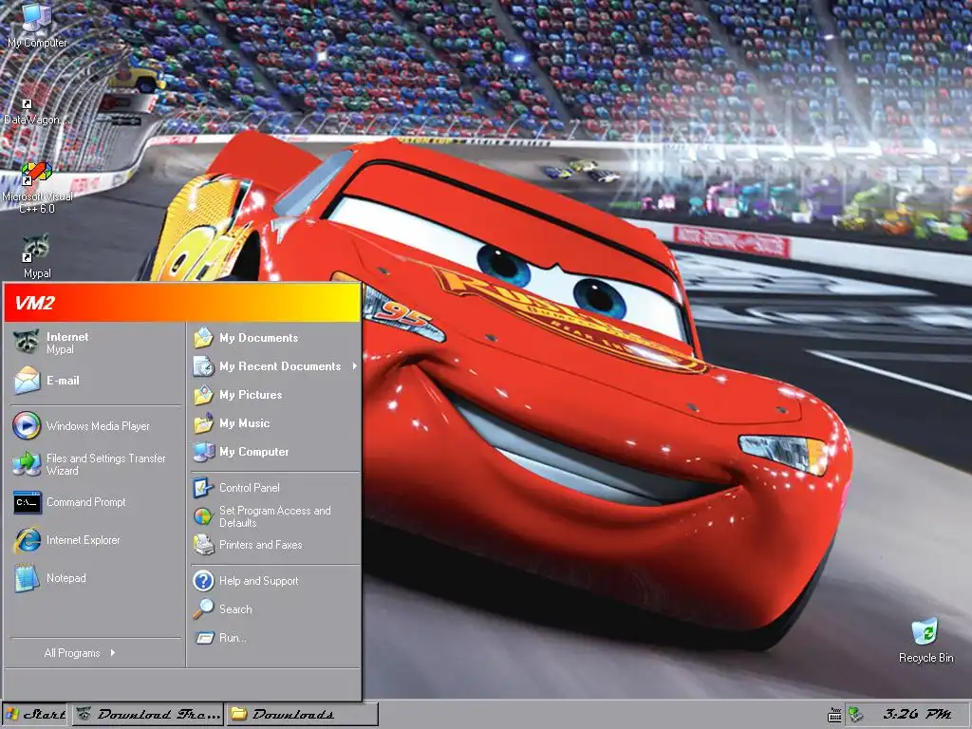The height and width of the screenshot is (729, 972).
Task: Select the Recycle Bin icon
Action: pyautogui.click(x=925, y=641)
